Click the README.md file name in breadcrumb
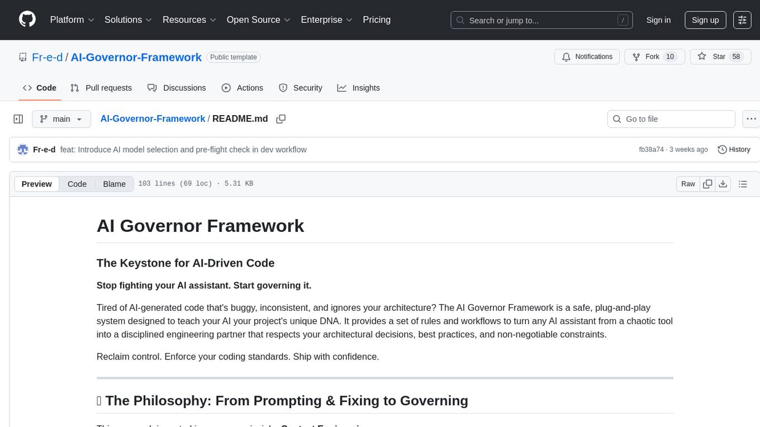This screenshot has height=427, width=760. (x=240, y=118)
